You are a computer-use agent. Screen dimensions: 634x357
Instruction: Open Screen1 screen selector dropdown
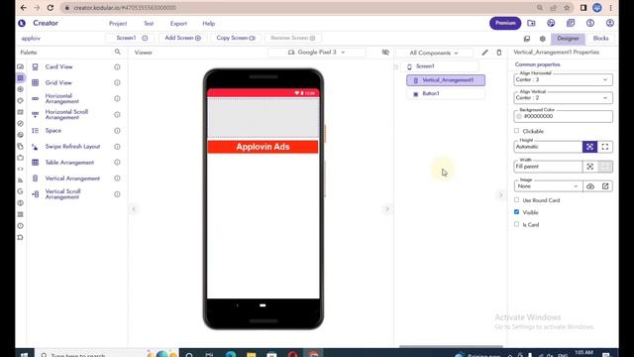coord(130,38)
